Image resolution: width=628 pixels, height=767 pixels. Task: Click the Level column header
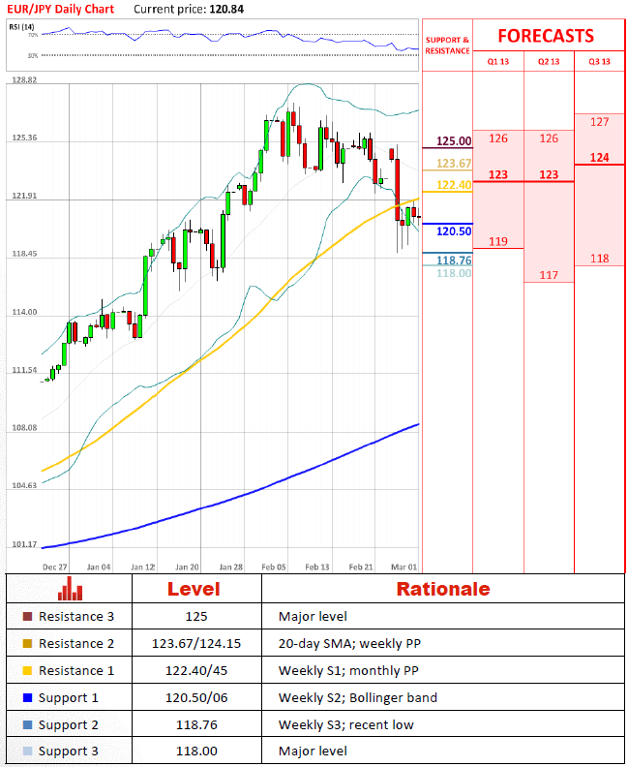194,589
